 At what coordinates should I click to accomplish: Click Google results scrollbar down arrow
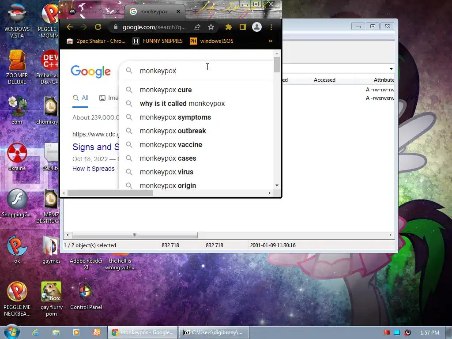277,185
